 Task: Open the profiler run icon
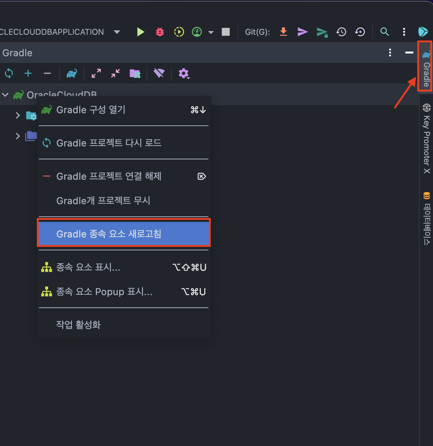point(197,32)
